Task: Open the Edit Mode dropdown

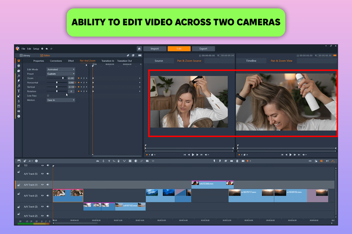Action: click(61, 69)
